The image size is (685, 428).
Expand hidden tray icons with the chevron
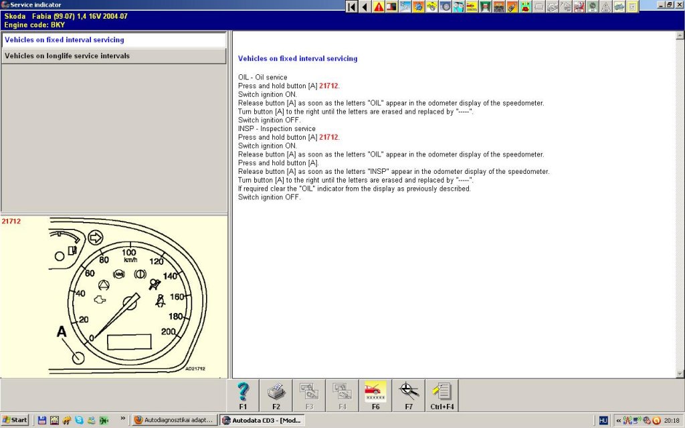(618, 421)
